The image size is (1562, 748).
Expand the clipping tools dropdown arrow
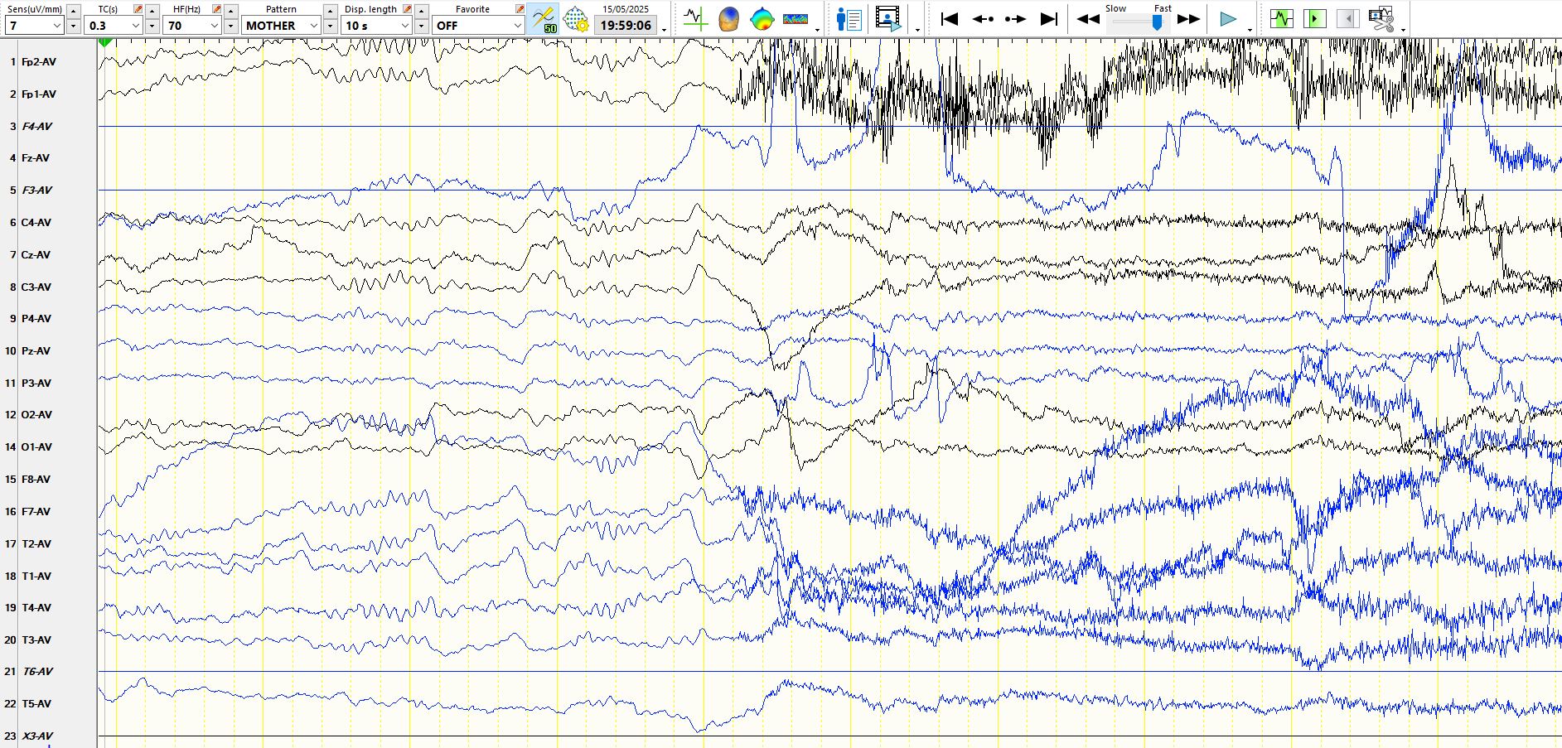(x=1403, y=30)
